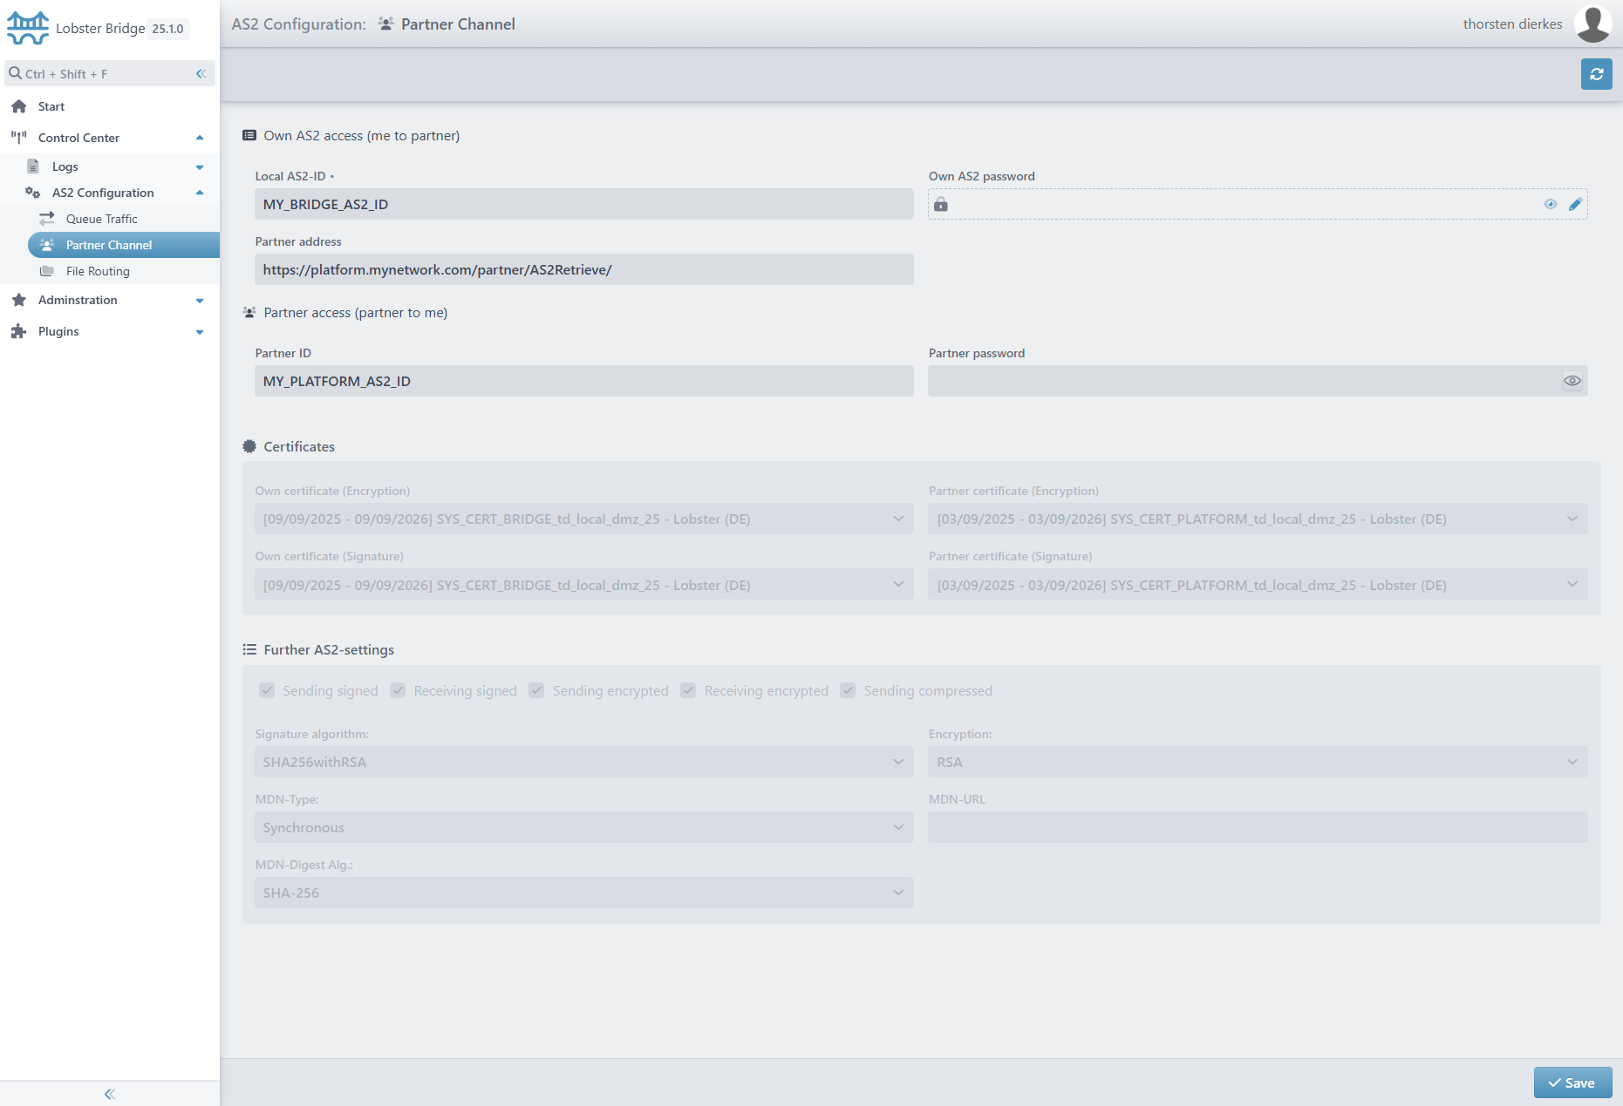Click the collapse chevrons beside search box
The height and width of the screenshot is (1106, 1623).
(201, 73)
